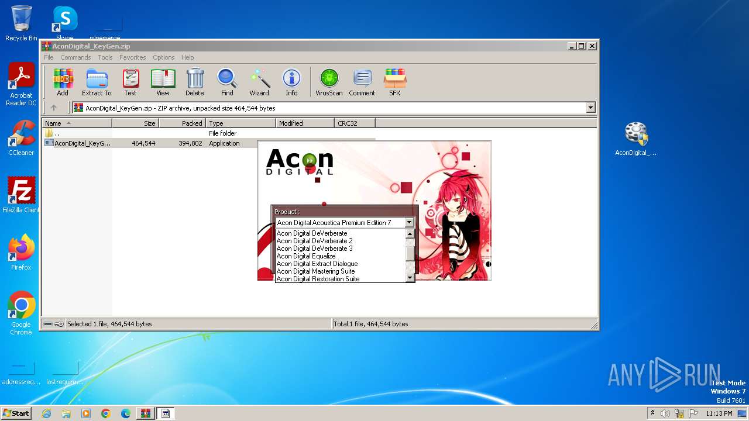Screen dimensions: 749x421
Task: Launch the Wizard wand tool
Action: click(x=259, y=82)
